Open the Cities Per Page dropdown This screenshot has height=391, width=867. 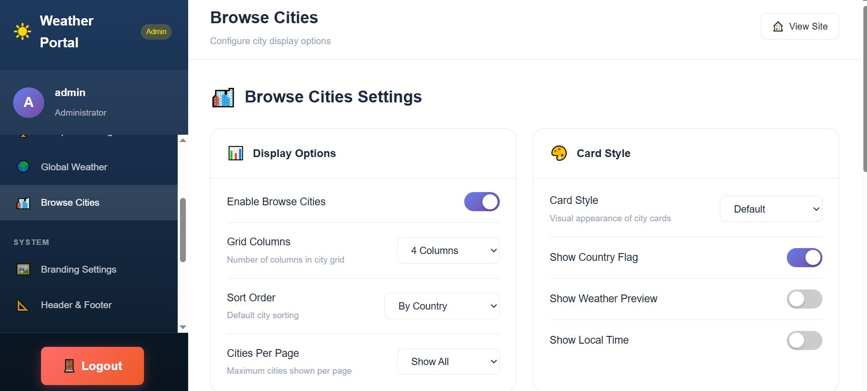(448, 361)
